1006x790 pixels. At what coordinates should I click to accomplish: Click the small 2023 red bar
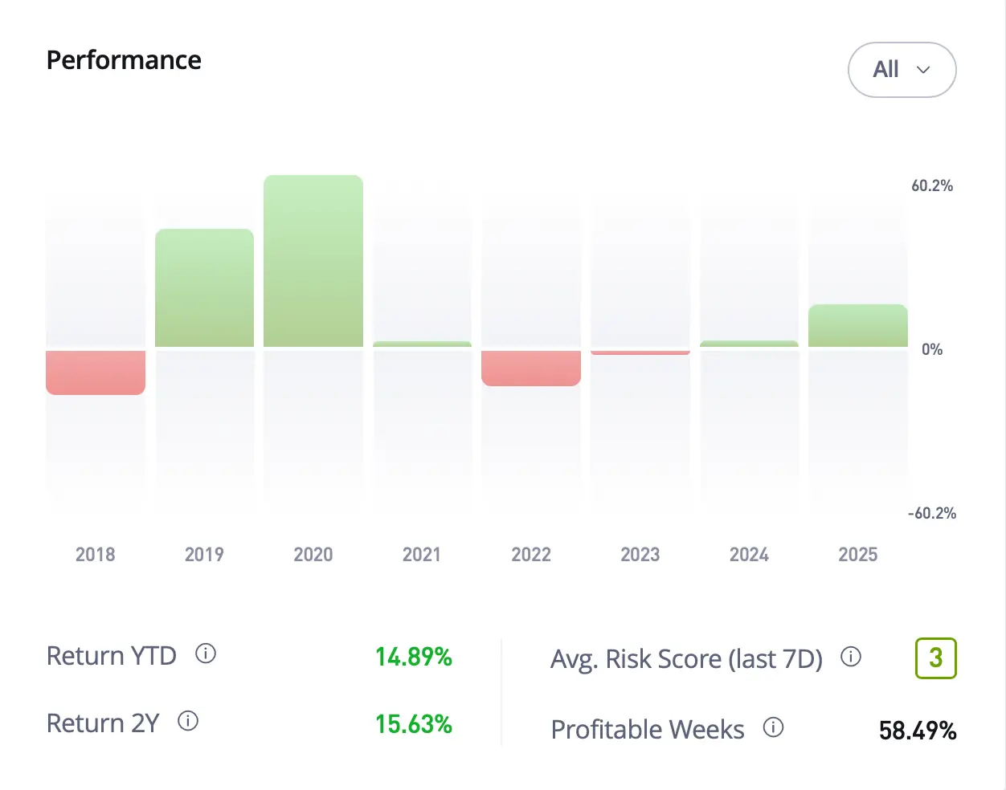(x=640, y=352)
